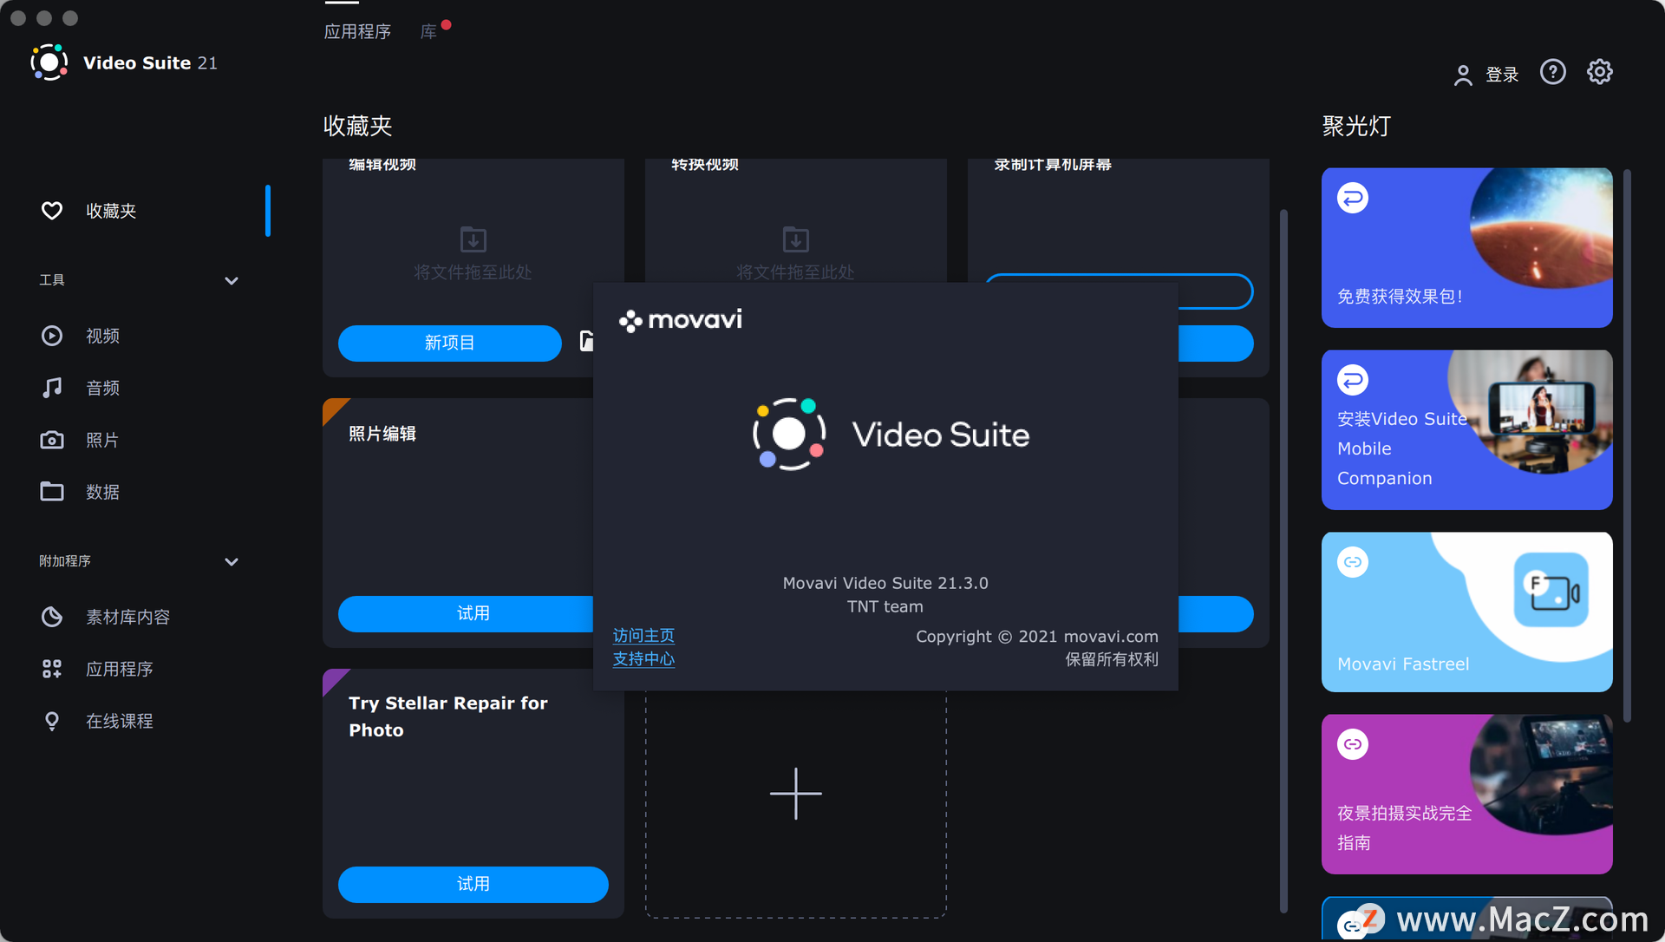This screenshot has height=942, width=1665.
Task: Open the 在线课程 lightbulb icon
Action: [52, 721]
